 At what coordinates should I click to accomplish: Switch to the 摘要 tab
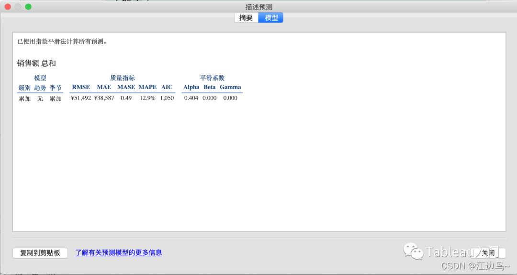[246, 18]
